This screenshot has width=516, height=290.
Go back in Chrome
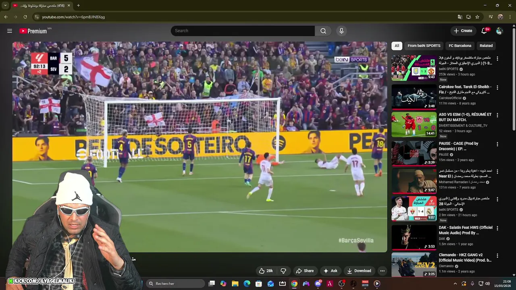pyautogui.click(x=6, y=17)
